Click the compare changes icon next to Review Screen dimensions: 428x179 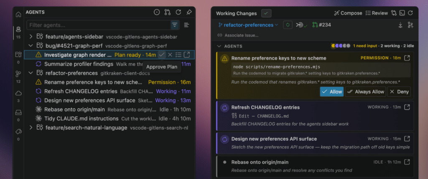pyautogui.click(x=394, y=13)
